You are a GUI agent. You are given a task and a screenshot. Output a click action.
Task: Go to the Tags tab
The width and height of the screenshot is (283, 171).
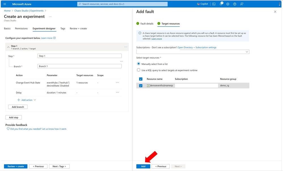click(63, 29)
